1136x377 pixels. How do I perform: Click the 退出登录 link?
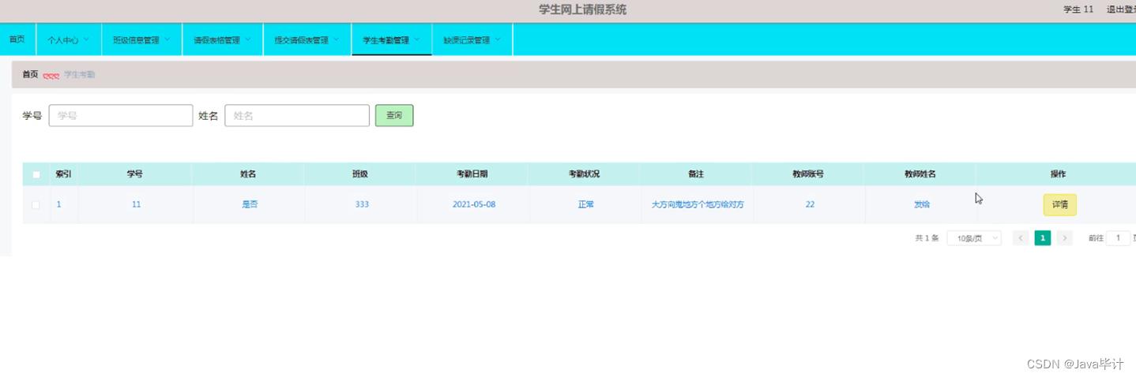click(x=1121, y=9)
